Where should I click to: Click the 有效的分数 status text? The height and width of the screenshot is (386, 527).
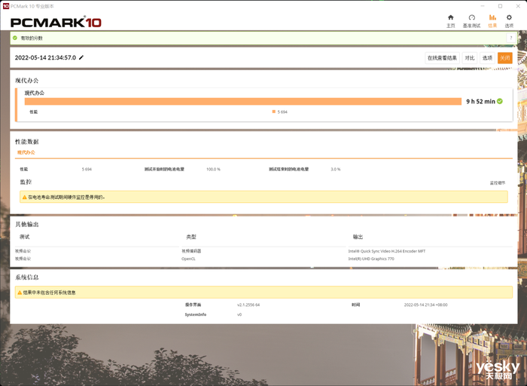32,38
